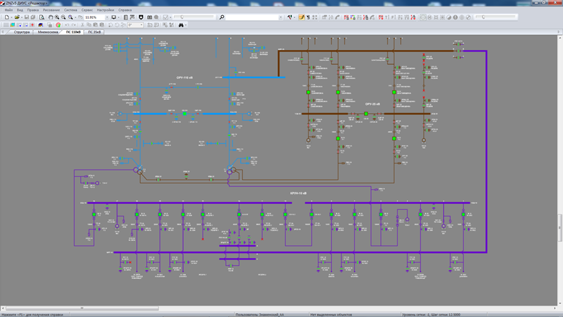Click the binoculars Find icon
Viewport: 563px width, 317px height.
[x=181, y=25]
